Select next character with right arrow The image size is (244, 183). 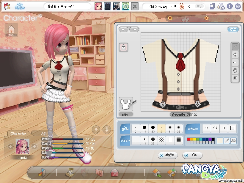click(x=34, y=146)
